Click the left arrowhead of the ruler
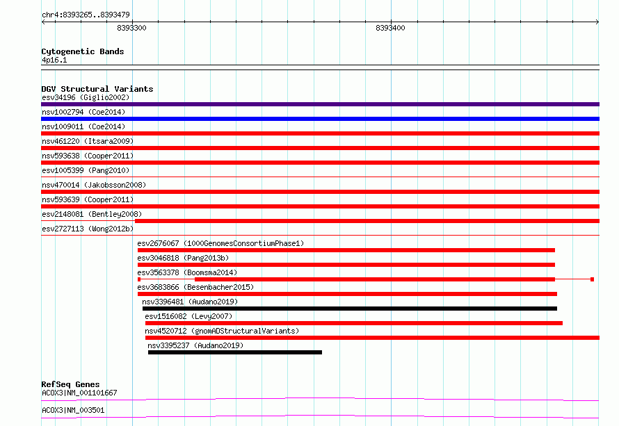This screenshot has height=426, width=619. pyautogui.click(x=43, y=22)
